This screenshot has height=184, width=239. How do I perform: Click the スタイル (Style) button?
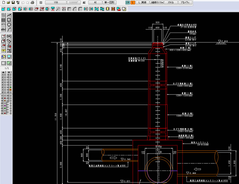tap(171, 2)
